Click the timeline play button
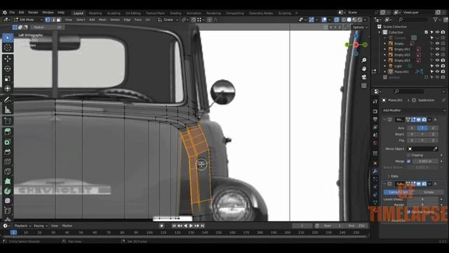Viewport: 449px width, 253px height. (191, 226)
